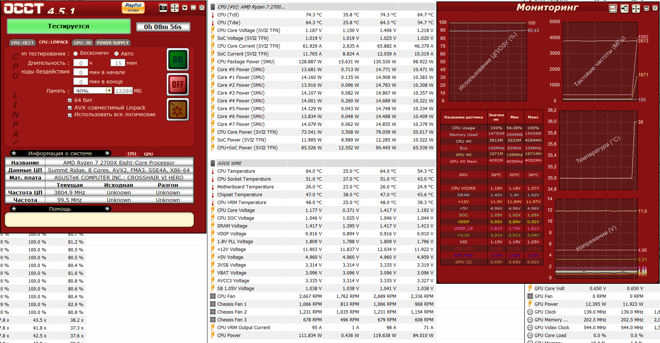Select the CPU VCORE row in Мониторинг table
The height and width of the screenshot is (343, 660).
tap(491, 188)
